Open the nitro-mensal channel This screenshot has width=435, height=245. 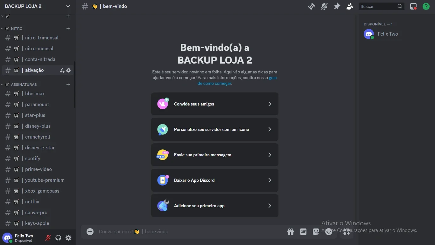tap(38, 49)
